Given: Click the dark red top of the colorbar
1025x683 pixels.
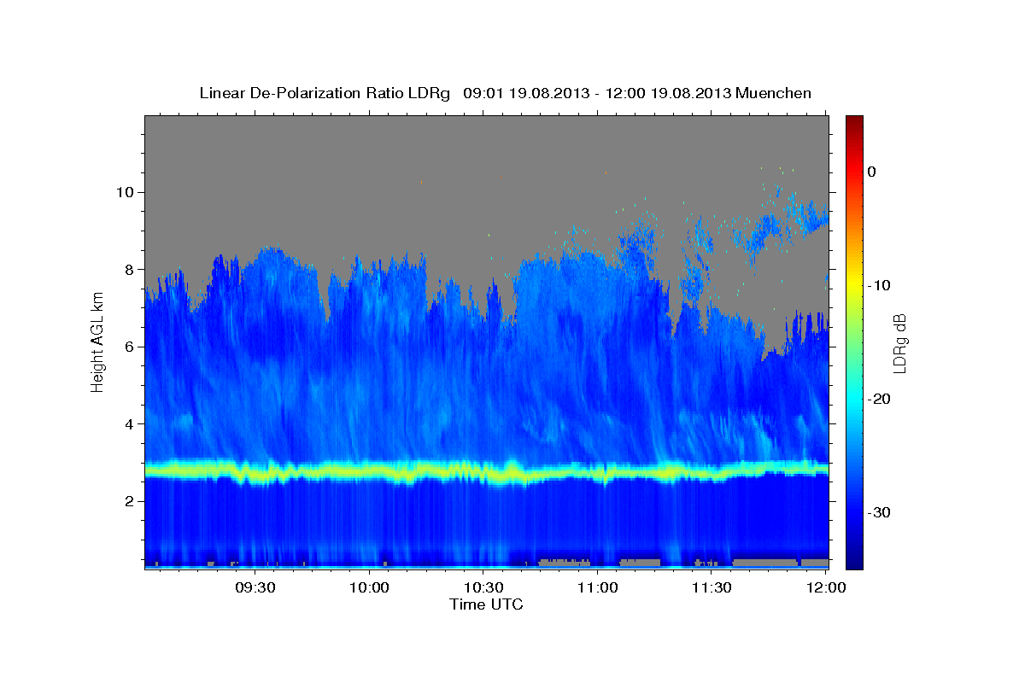Looking at the screenshot, I should (x=854, y=122).
